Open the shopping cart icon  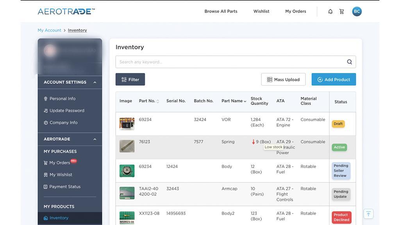[342, 11]
